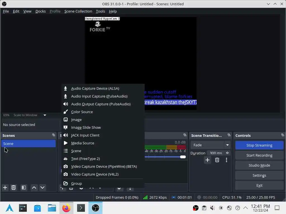Viewport: 286px width, 214px height.
Task: Open system settings from taskbar
Action: [x=23, y=208]
